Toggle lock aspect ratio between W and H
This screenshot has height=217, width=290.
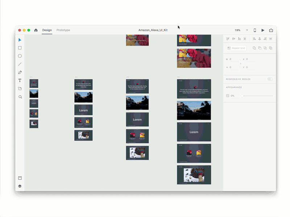tap(240, 63)
